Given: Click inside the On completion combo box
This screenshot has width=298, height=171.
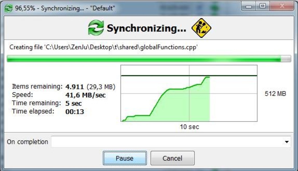Looking at the screenshot, I should 171,142.
